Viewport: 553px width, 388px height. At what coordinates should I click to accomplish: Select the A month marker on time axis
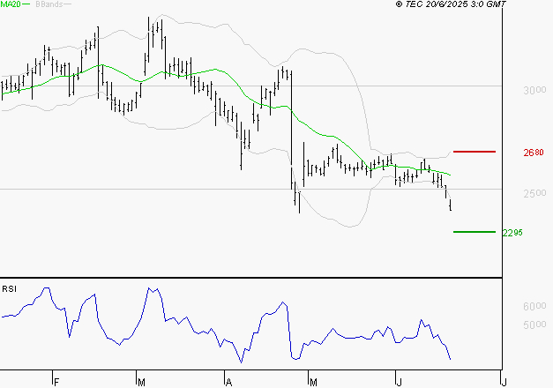(x=228, y=382)
